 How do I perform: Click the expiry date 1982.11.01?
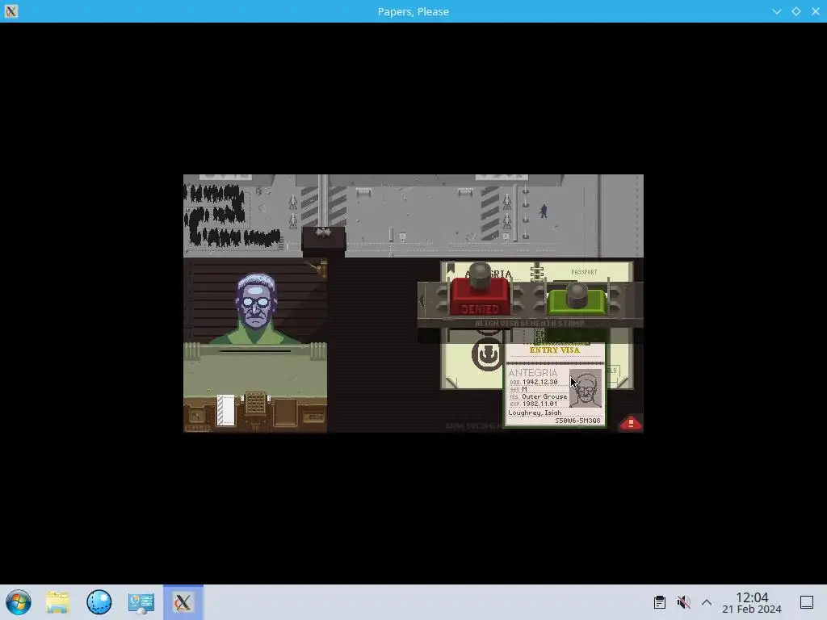pyautogui.click(x=539, y=404)
